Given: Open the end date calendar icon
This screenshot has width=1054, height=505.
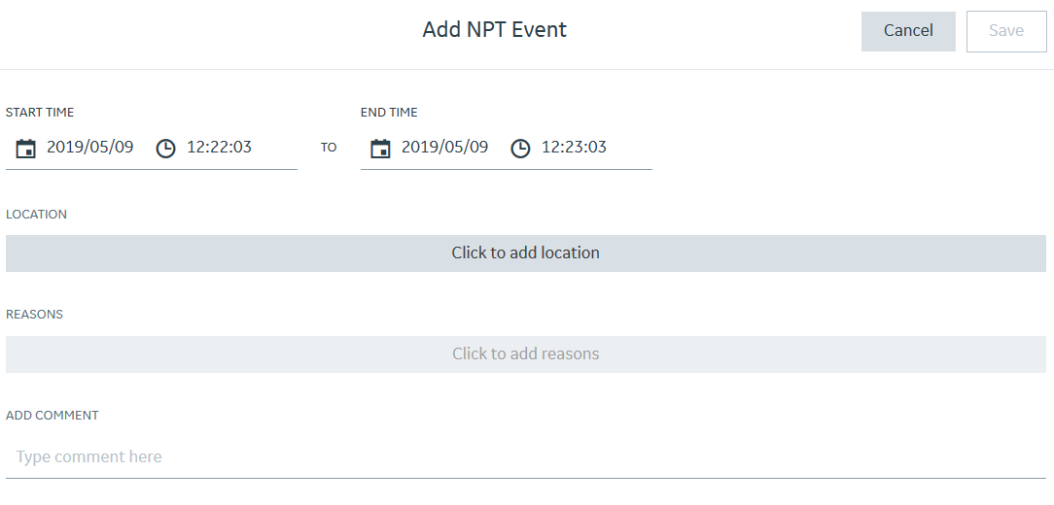Looking at the screenshot, I should pos(380,149).
